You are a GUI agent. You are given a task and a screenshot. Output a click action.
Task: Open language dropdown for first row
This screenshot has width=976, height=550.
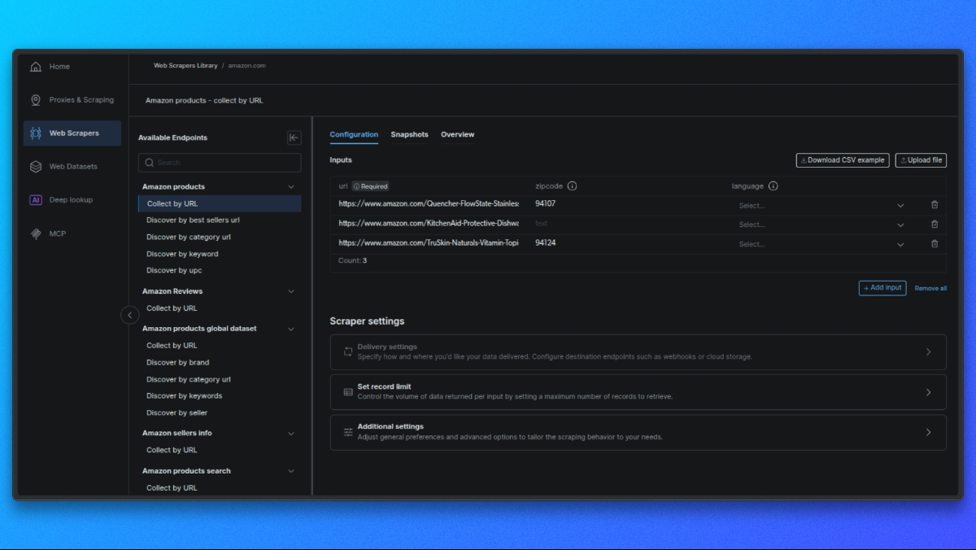821,206
